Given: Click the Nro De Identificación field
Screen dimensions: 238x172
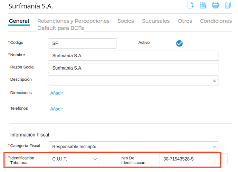Looking at the screenshot, I should [x=189, y=159].
